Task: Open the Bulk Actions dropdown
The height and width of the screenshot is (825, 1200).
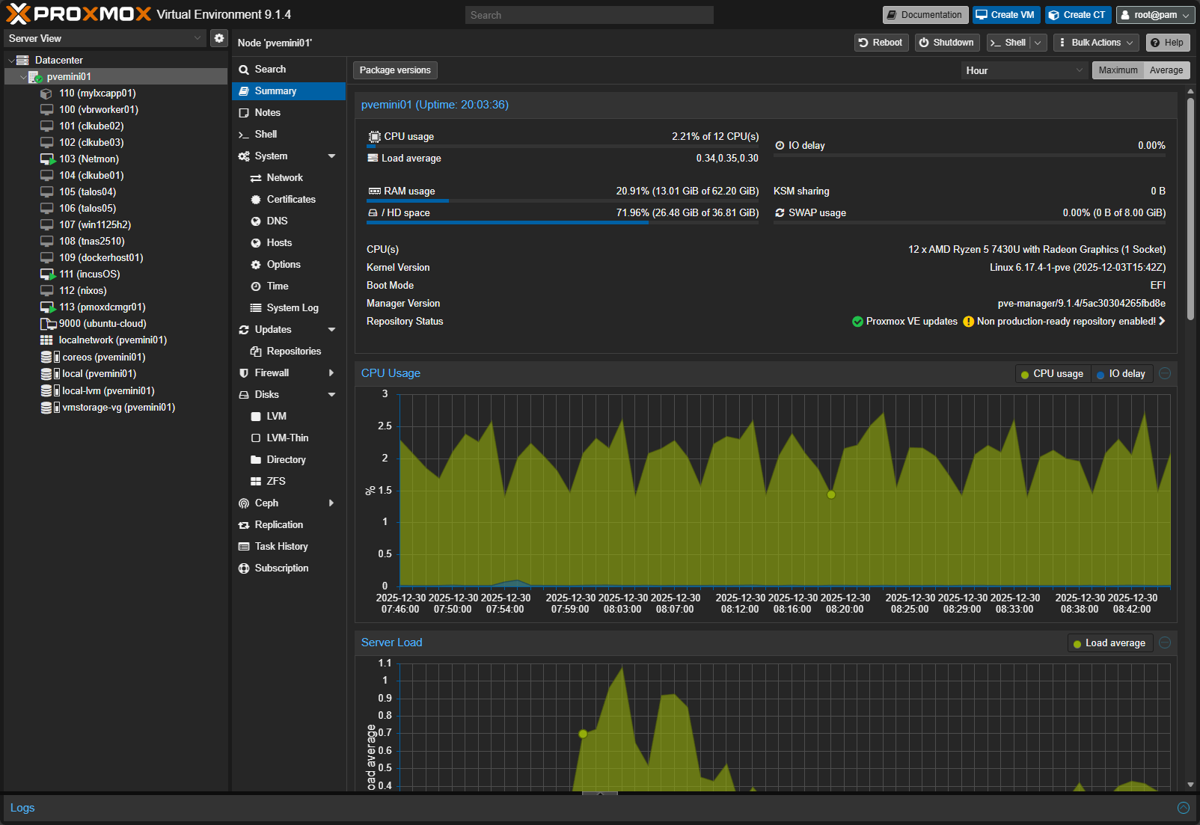Action: tap(1096, 43)
